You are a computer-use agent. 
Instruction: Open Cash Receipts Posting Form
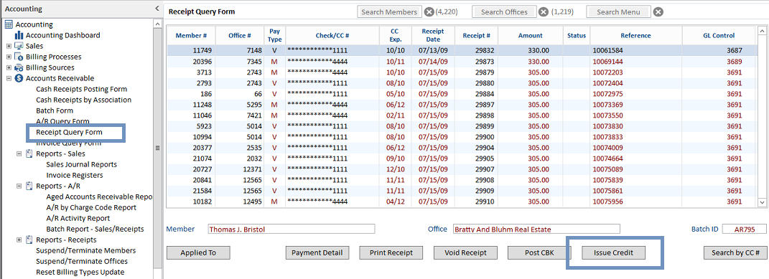click(x=81, y=89)
